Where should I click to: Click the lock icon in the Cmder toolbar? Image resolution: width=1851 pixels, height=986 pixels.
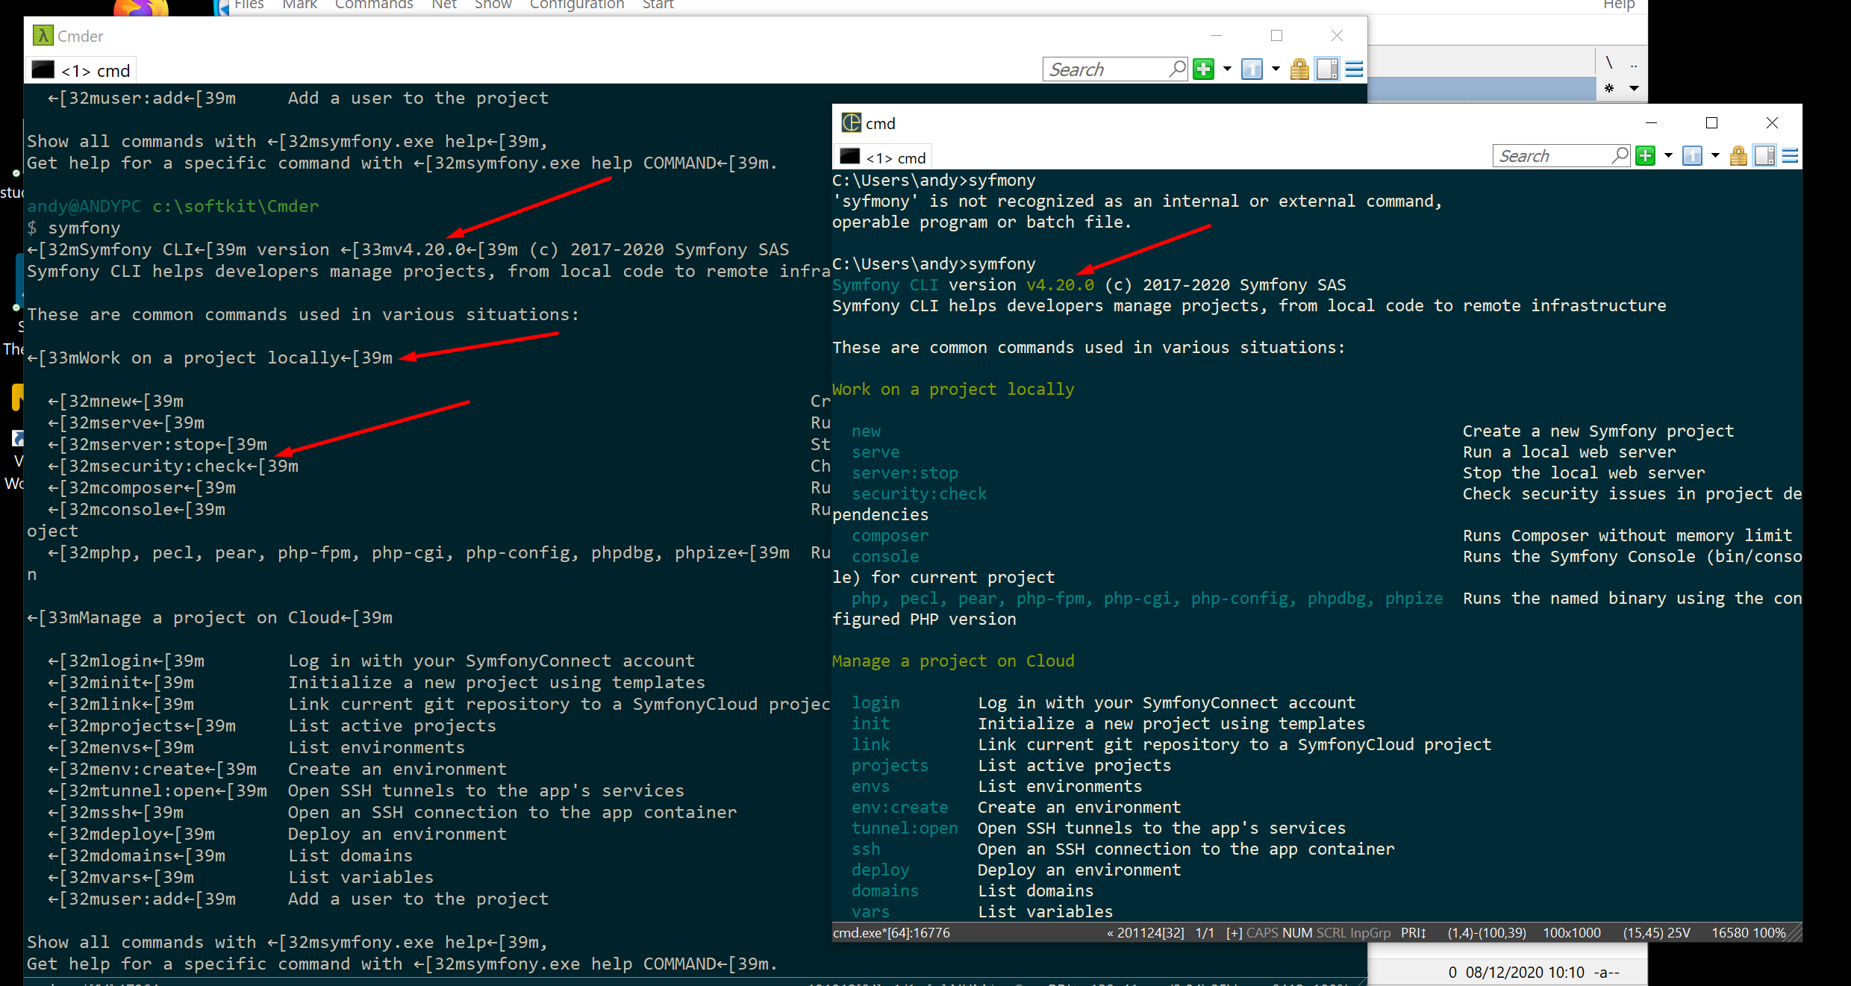click(x=1299, y=69)
